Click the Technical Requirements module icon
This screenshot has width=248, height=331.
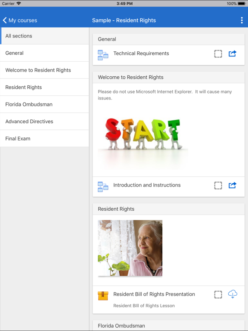(103, 55)
